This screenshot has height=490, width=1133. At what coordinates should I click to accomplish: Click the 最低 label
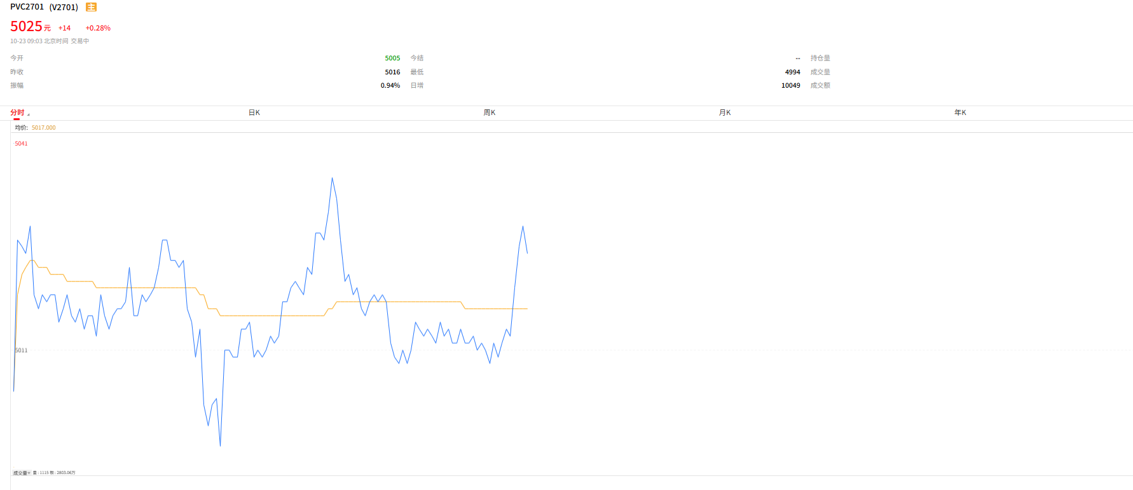pyautogui.click(x=417, y=72)
